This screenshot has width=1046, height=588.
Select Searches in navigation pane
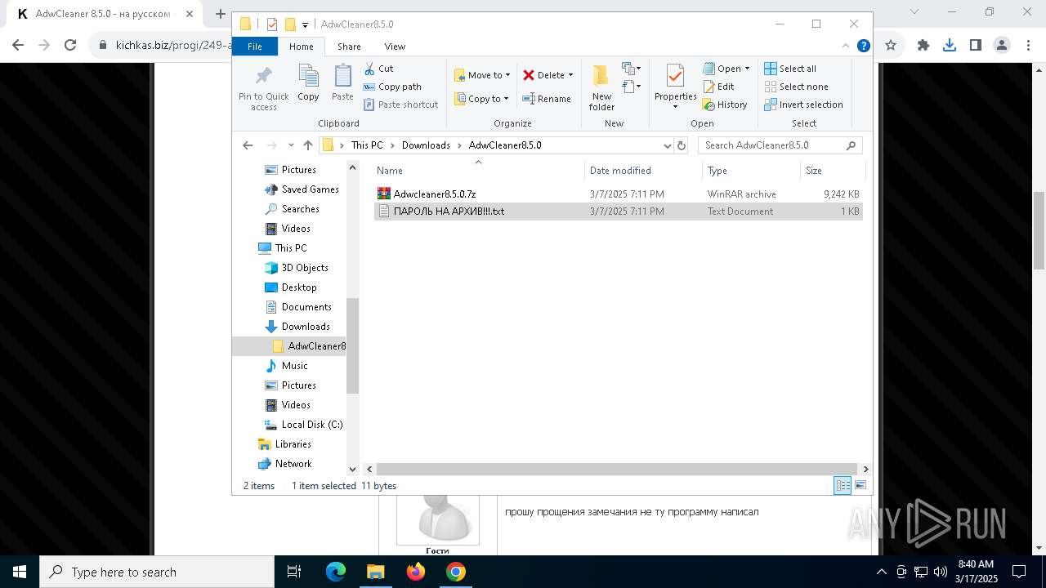(x=292, y=209)
